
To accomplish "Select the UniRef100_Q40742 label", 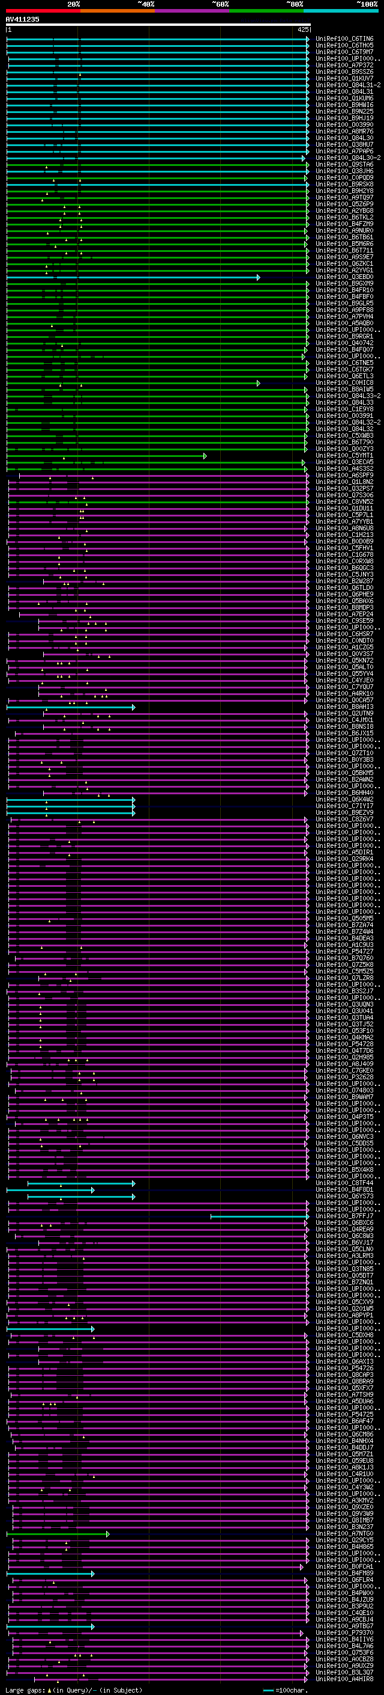I will (x=344, y=343).
